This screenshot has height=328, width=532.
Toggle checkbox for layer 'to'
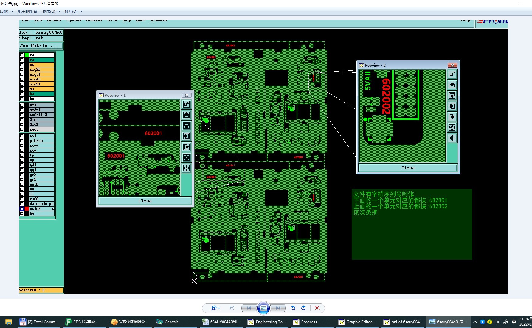click(x=22, y=55)
